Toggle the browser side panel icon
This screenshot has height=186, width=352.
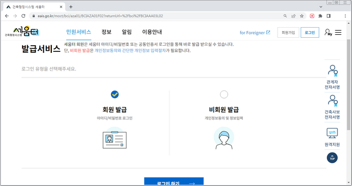[329, 16]
